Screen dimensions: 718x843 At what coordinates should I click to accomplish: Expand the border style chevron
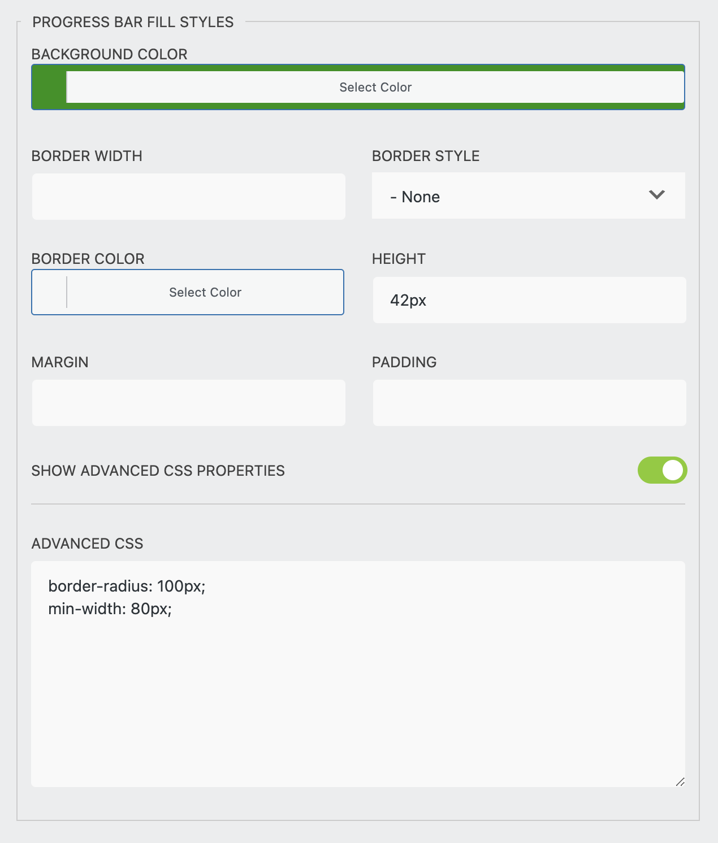pos(656,195)
